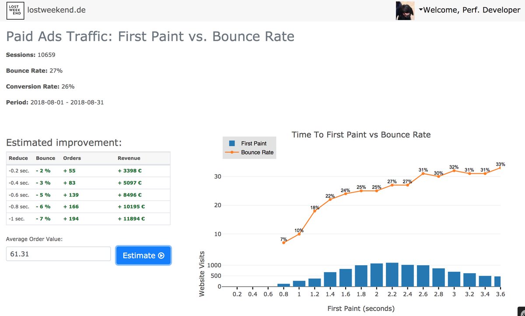Viewport: 525px width, 316px height.
Task: Click the bar at 2.4 seconds
Action: point(407,276)
